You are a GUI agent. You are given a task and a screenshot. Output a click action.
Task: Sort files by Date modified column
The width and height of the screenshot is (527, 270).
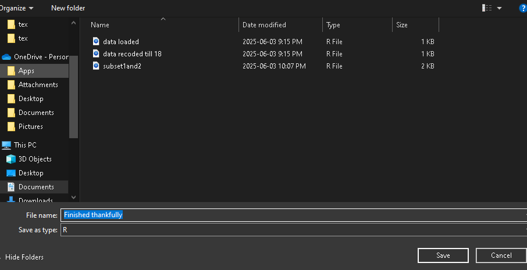tap(264, 25)
